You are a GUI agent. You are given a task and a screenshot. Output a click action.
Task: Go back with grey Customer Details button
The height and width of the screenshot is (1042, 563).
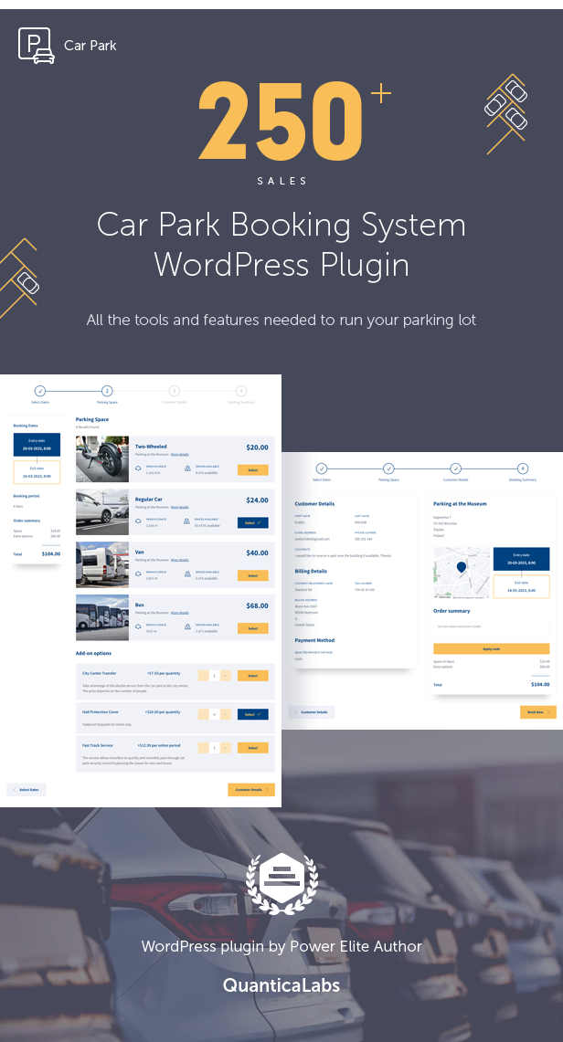312,711
